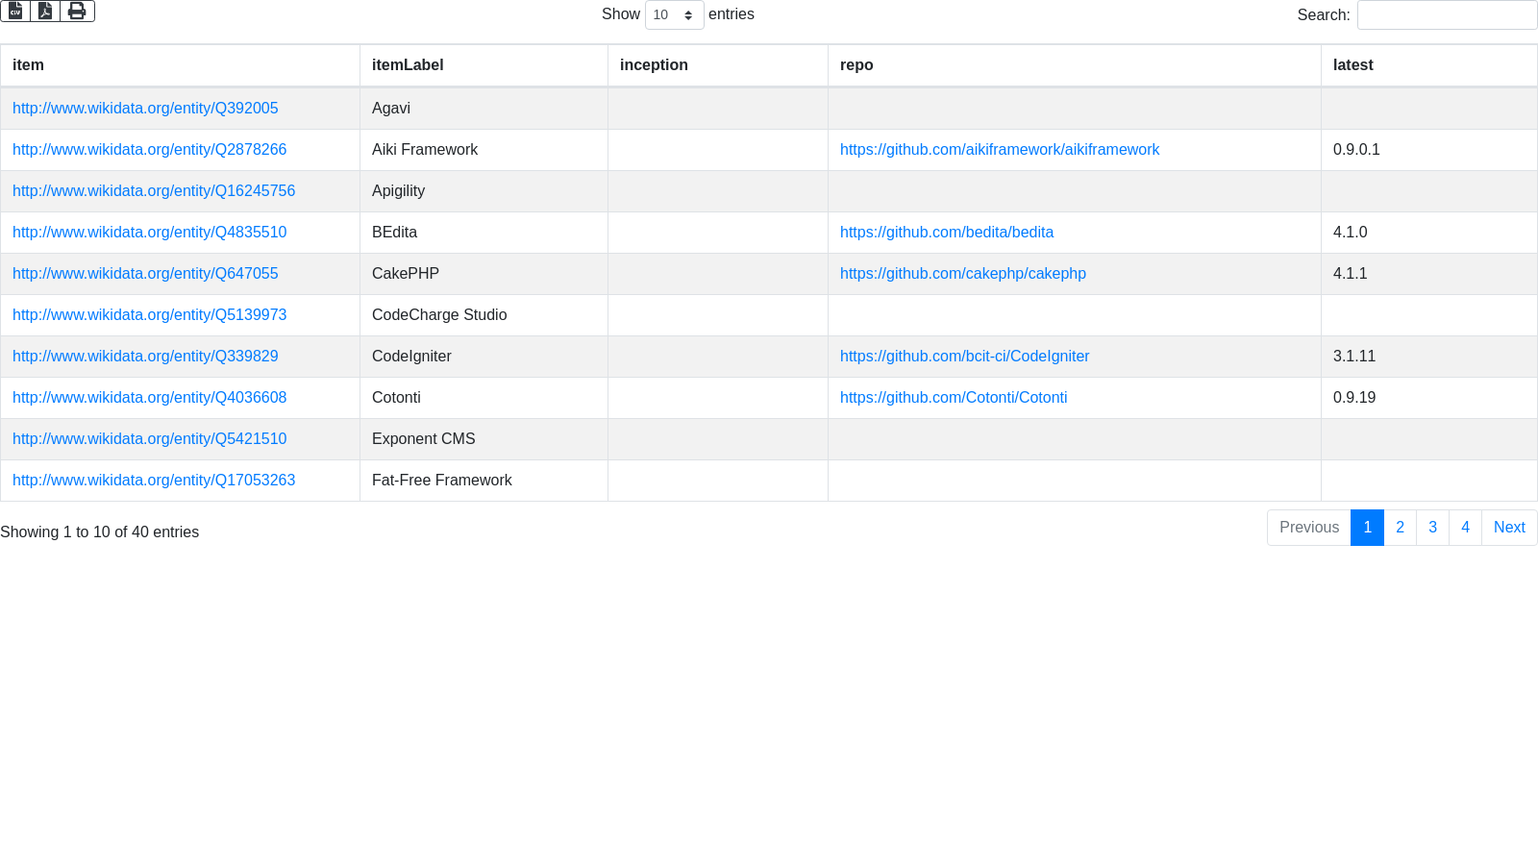The image size is (1538, 865).
Task: Navigate to page 4 of entries
Action: (x=1465, y=528)
